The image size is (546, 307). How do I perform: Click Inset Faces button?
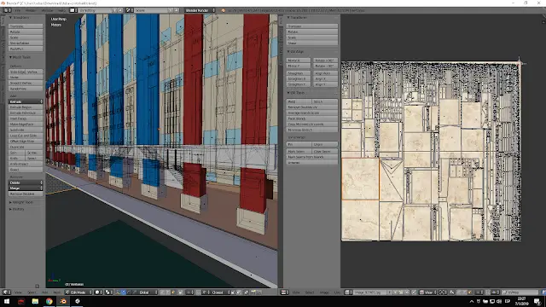(26, 119)
